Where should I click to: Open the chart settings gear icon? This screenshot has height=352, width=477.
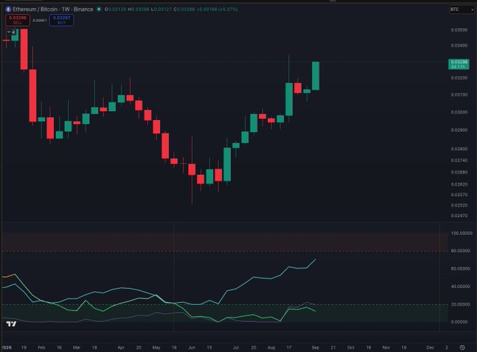(462, 347)
